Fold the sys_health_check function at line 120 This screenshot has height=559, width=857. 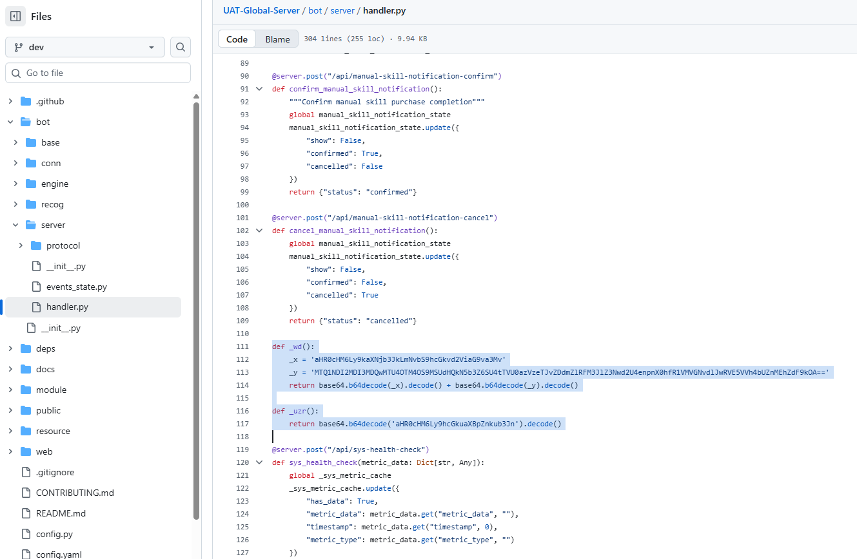click(x=259, y=462)
